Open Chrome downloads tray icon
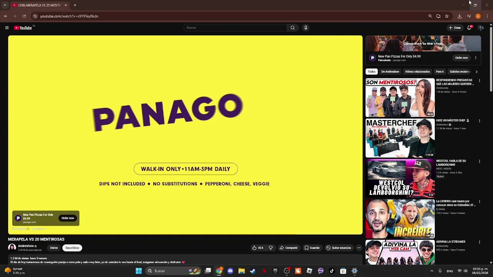This screenshot has height=277, width=493. click(x=459, y=16)
